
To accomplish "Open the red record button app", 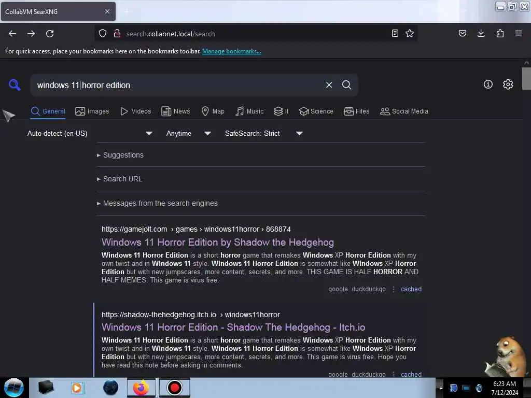I will [175, 388].
